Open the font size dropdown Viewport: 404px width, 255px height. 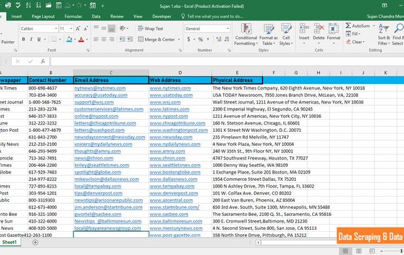click(71, 29)
